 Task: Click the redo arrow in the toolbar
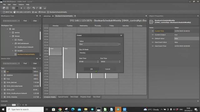[x=37, y=8]
